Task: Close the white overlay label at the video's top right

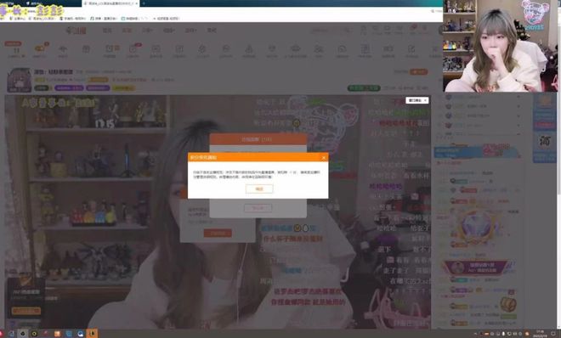Action: [x=425, y=100]
